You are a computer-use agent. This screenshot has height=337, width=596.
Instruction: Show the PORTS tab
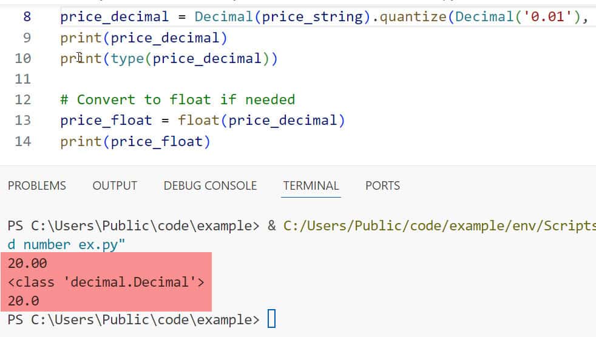coord(382,185)
